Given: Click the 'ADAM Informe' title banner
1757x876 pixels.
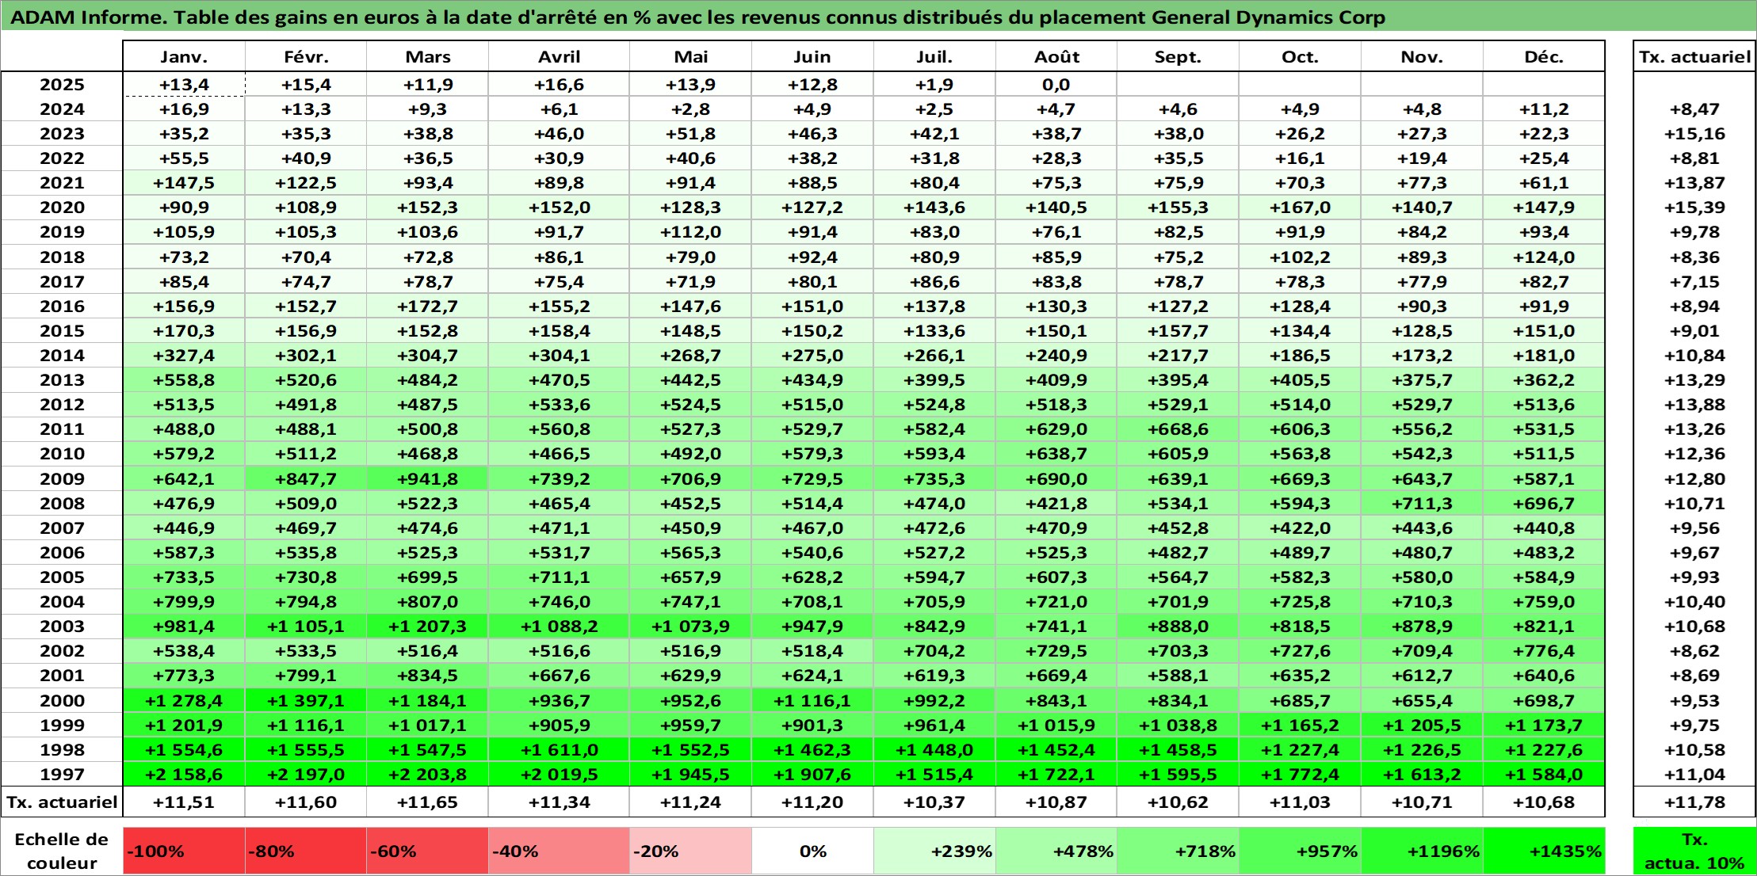Looking at the screenshot, I should (878, 17).
